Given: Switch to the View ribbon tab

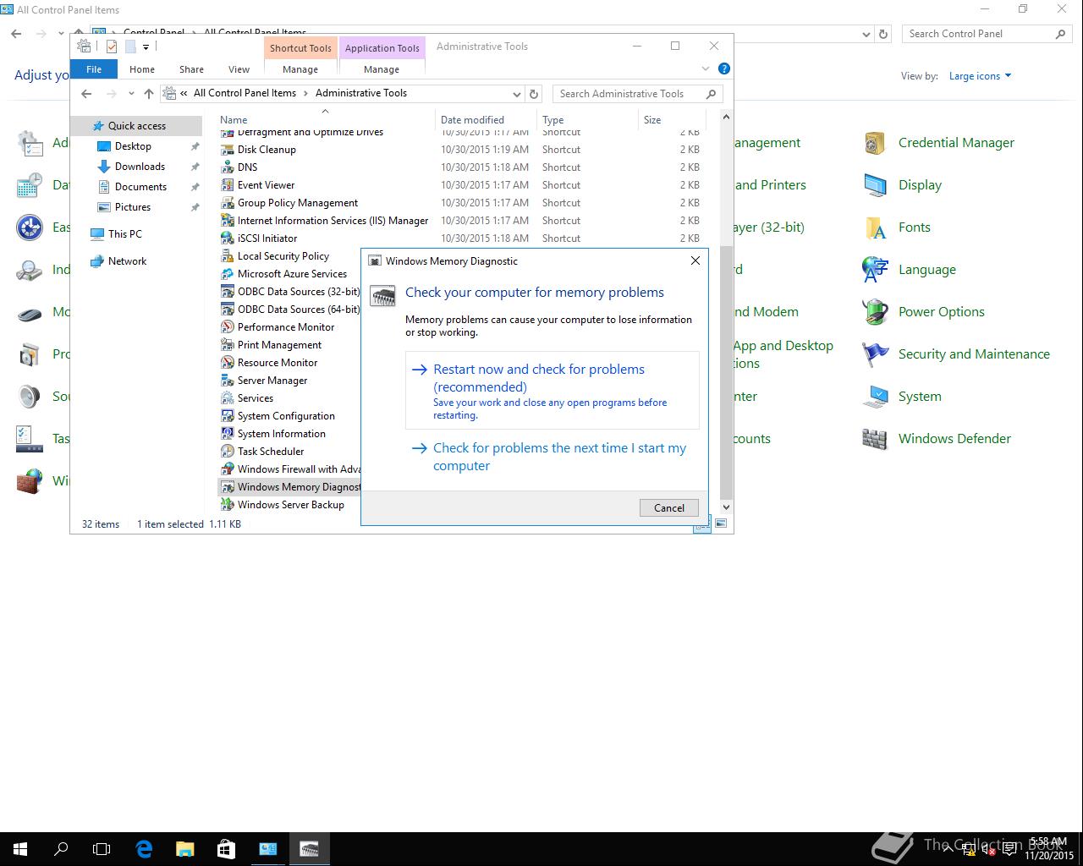Looking at the screenshot, I should click(239, 69).
